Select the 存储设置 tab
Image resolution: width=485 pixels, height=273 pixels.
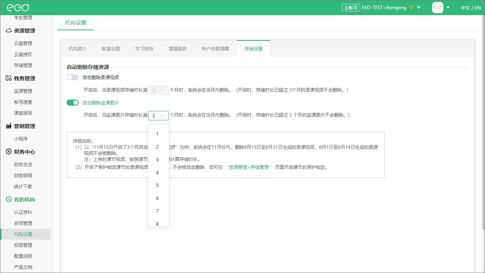(x=253, y=48)
